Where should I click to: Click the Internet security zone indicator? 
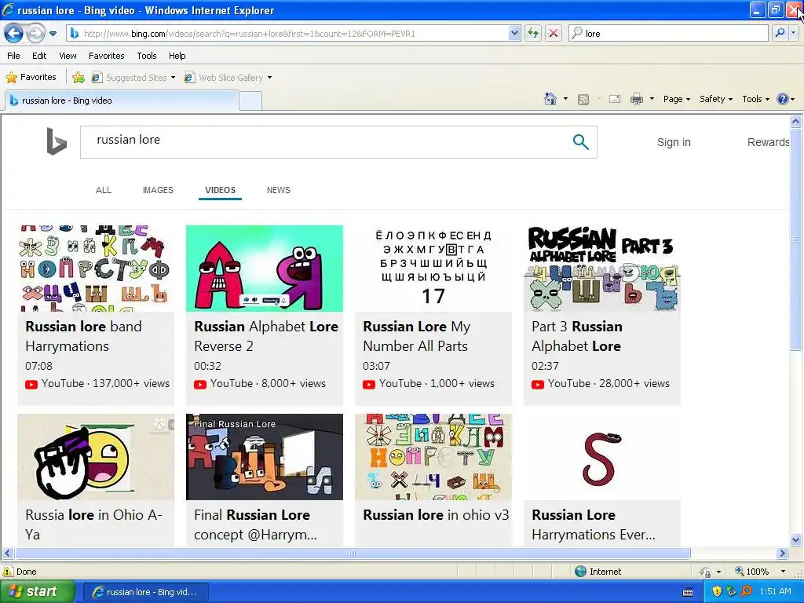[x=598, y=572]
